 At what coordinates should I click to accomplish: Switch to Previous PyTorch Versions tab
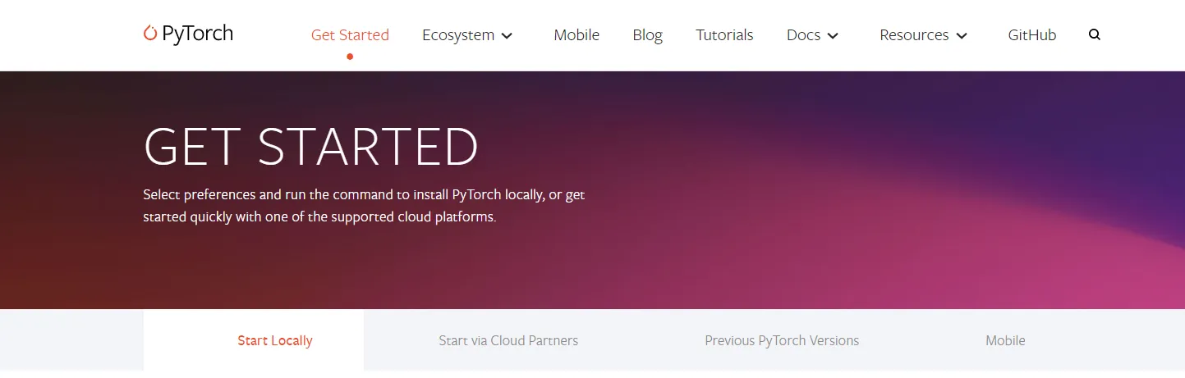click(x=782, y=340)
